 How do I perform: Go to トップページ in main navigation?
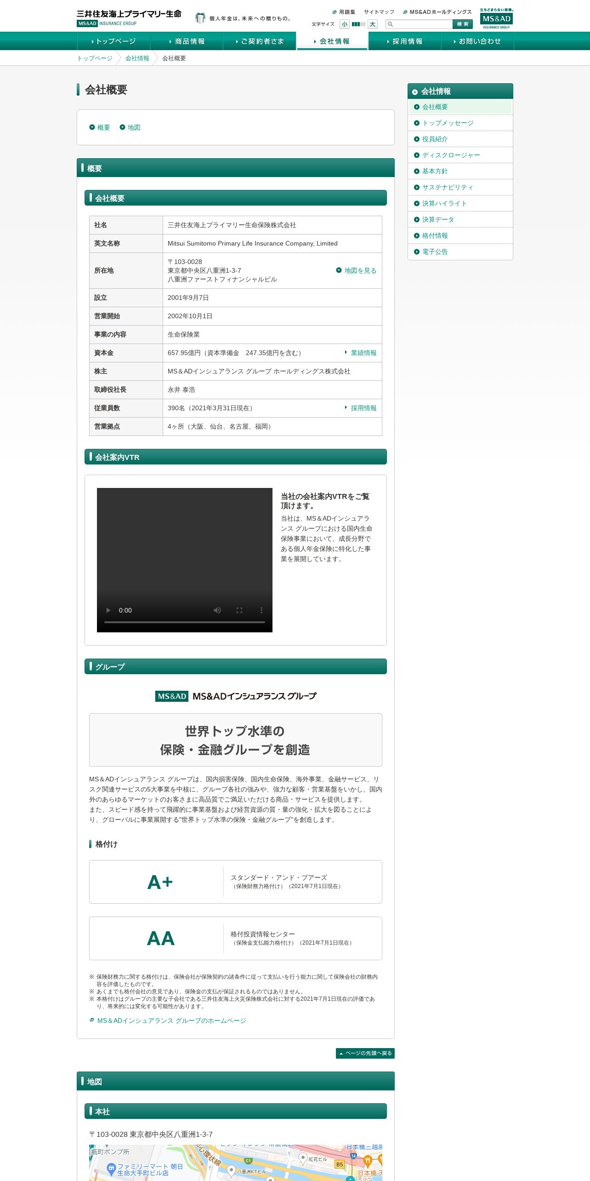113,41
